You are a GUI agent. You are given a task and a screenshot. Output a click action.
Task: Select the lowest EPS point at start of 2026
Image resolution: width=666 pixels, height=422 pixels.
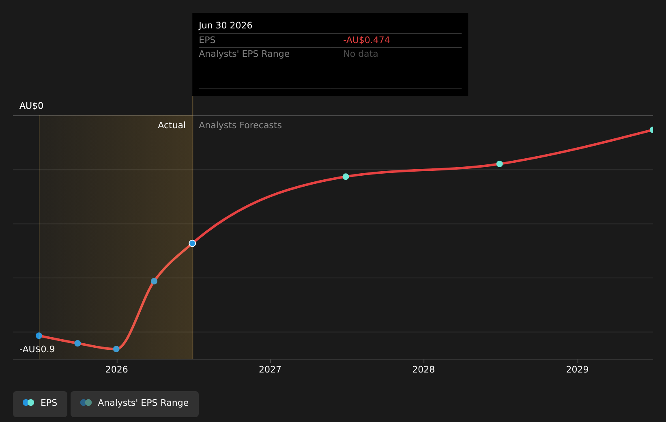coord(116,349)
